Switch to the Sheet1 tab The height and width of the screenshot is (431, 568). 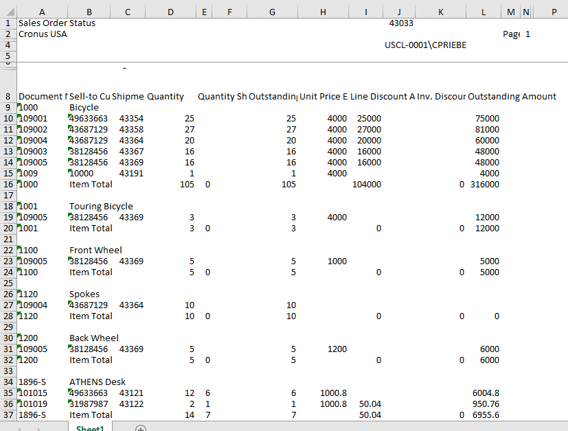(90, 428)
